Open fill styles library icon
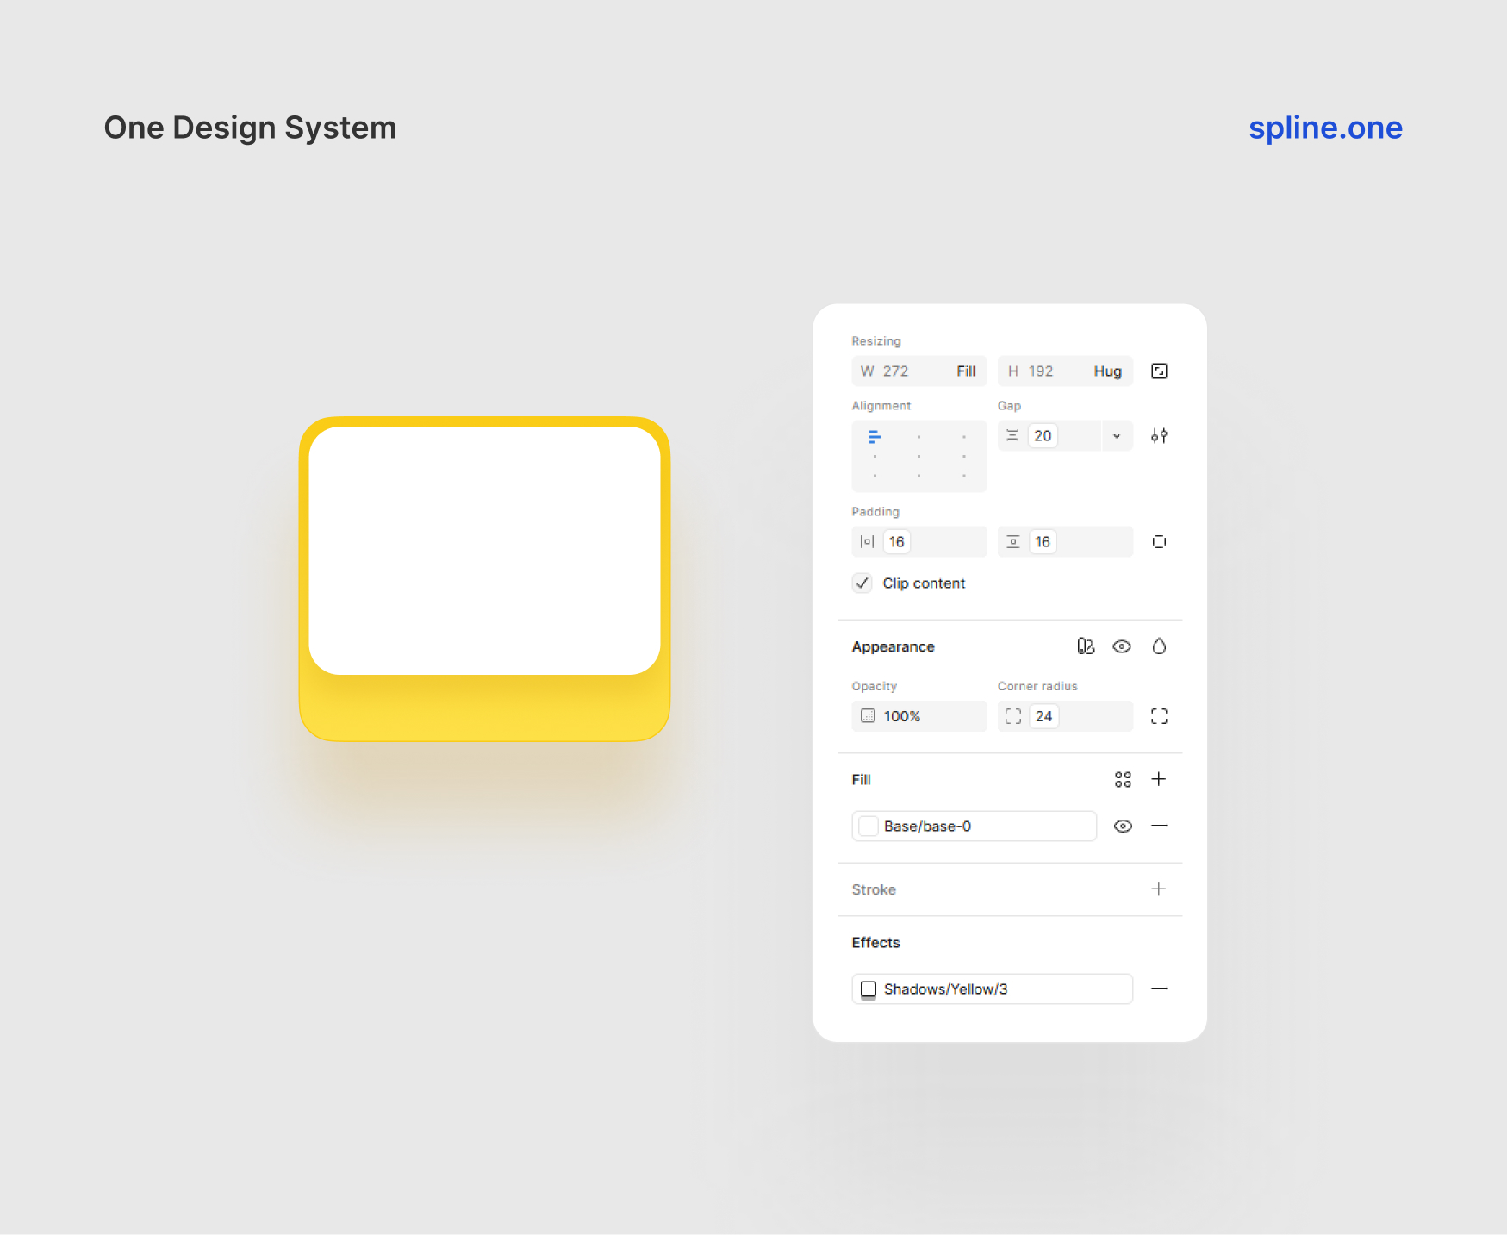 1123,780
